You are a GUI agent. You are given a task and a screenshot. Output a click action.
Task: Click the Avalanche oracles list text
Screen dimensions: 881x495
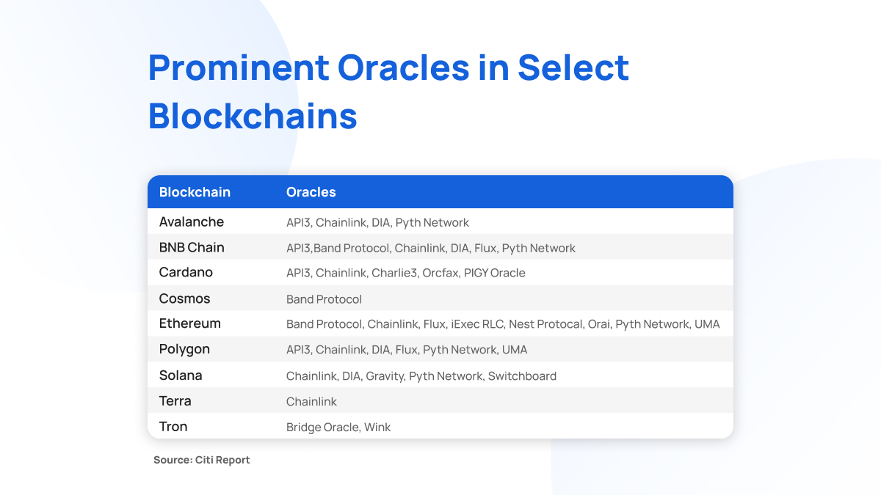click(377, 222)
